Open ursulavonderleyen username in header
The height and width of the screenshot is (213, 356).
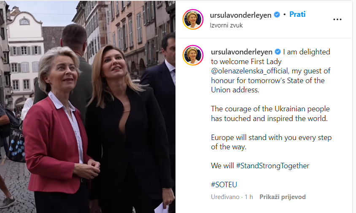(x=240, y=15)
